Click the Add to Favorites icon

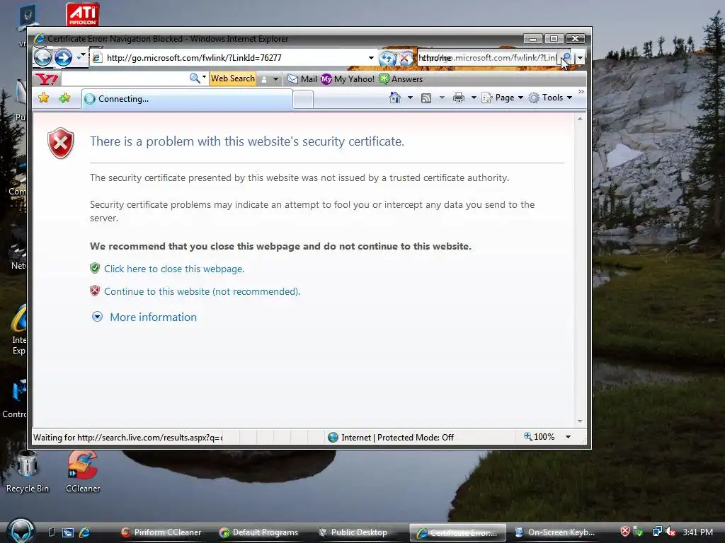pos(64,98)
